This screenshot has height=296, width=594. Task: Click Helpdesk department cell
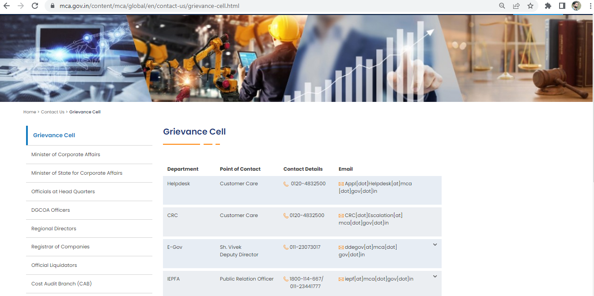178,184
